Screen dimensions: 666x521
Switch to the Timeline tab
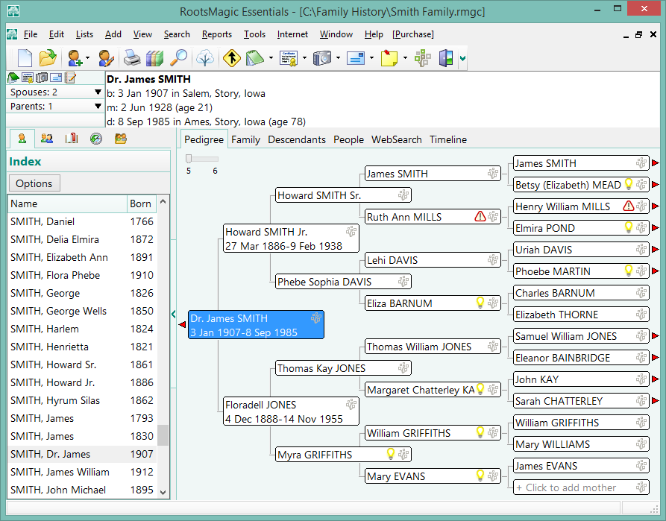tap(447, 139)
